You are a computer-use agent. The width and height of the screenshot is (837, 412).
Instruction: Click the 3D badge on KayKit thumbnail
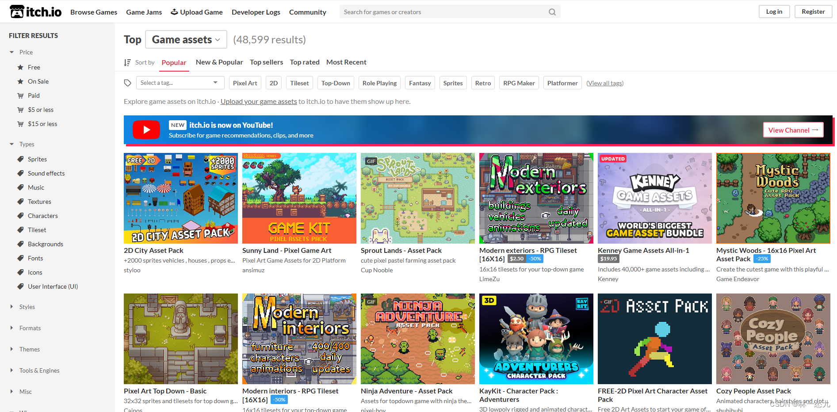tap(489, 301)
